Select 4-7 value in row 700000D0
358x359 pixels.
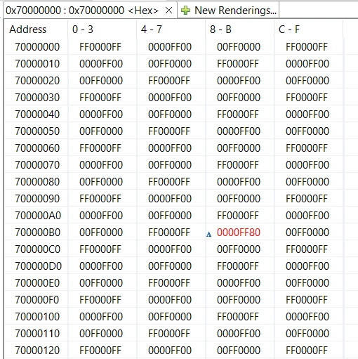[x=170, y=266]
